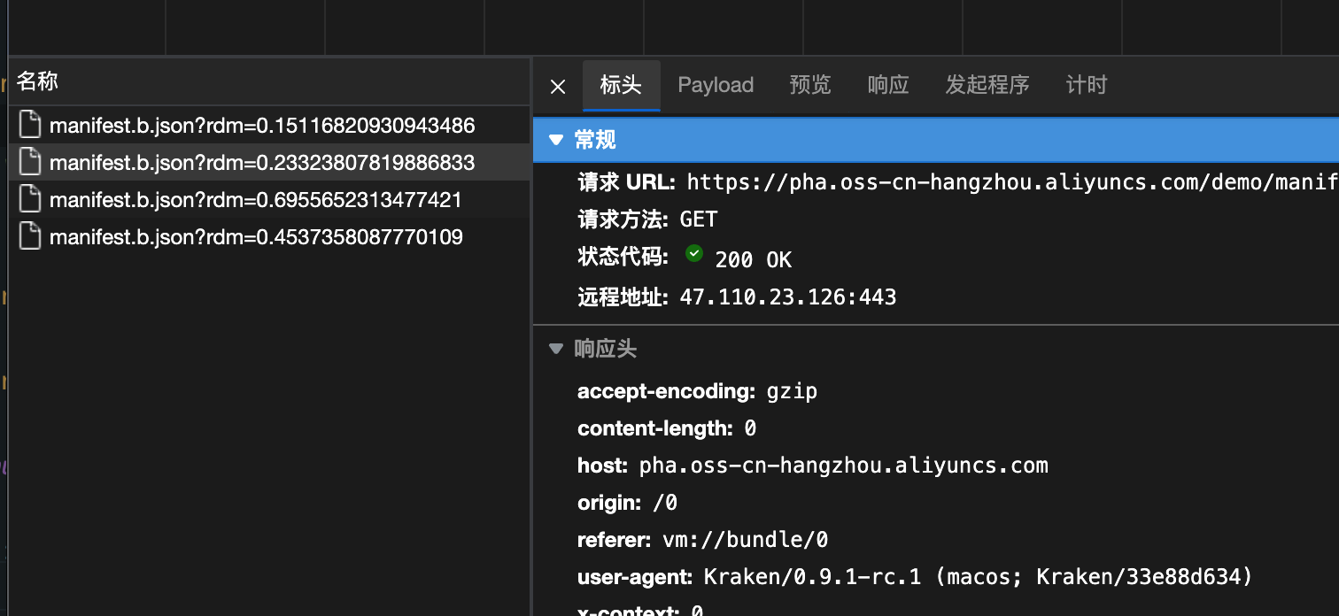This screenshot has height=616, width=1339.
Task: Open the 预览 preview tab
Action: tap(809, 84)
